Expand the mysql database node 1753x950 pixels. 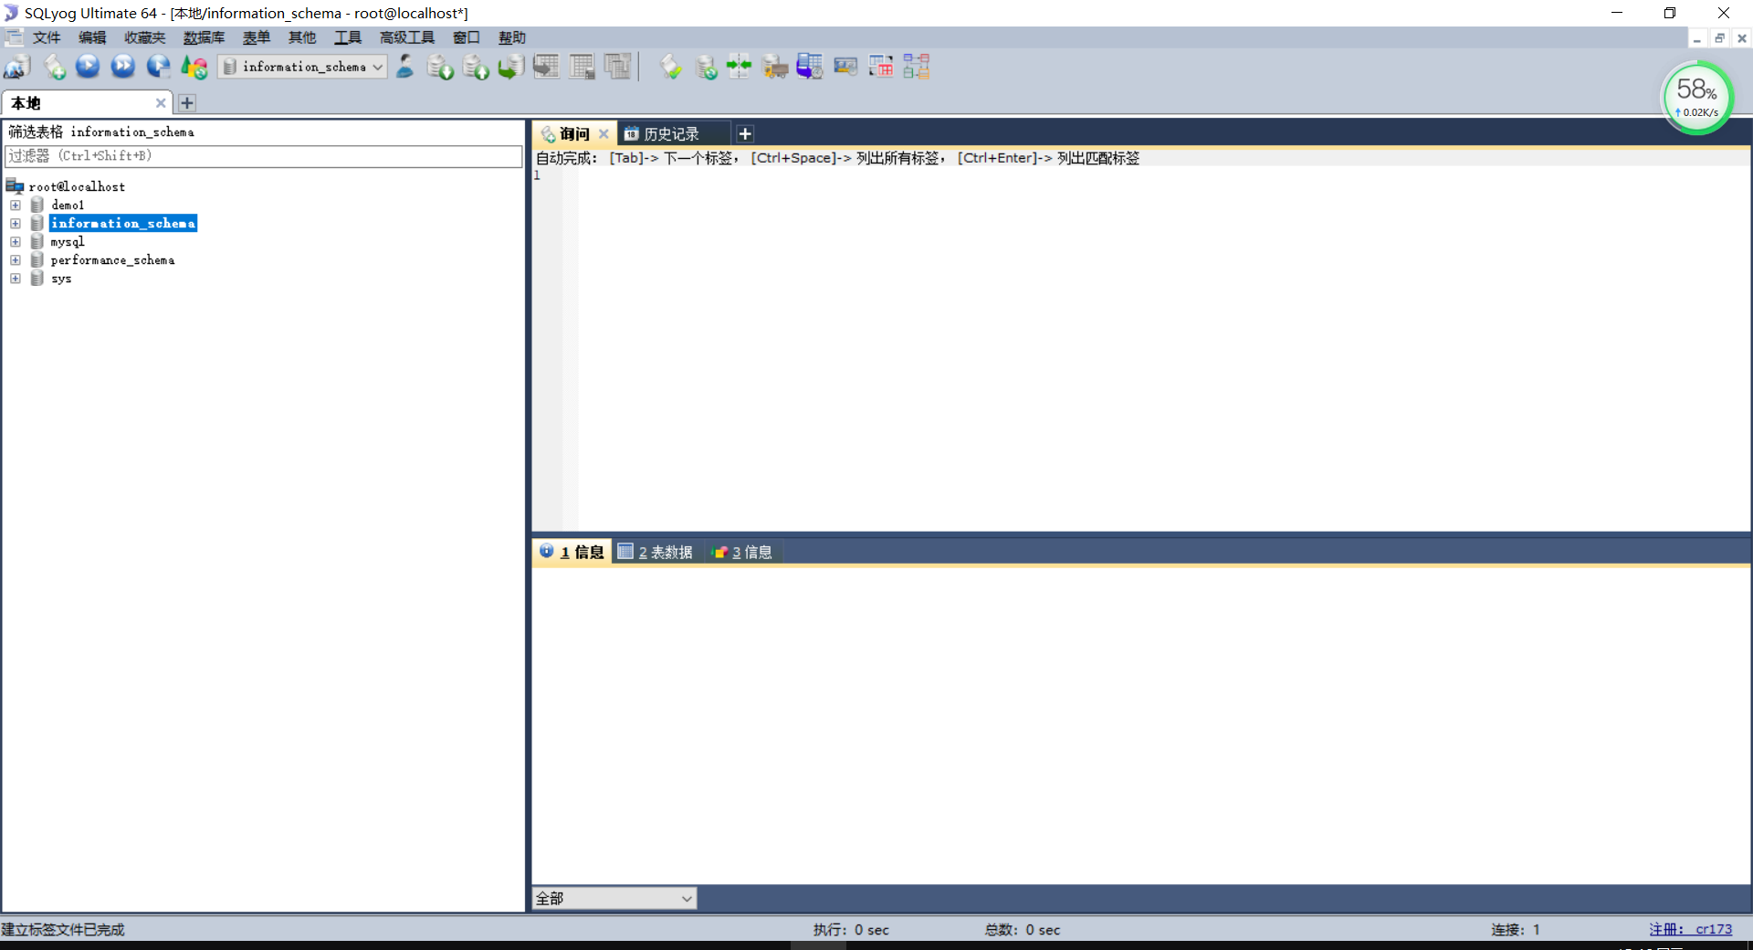16,242
